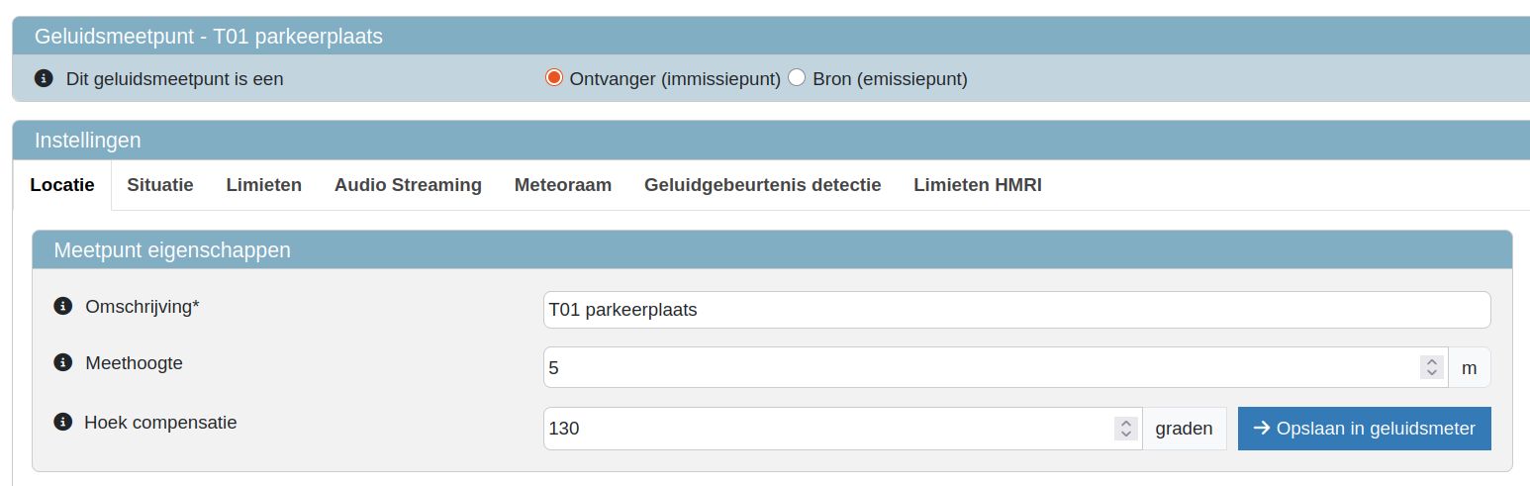Click the Hoek compensatie spinner arrows
The image size is (1530, 486).
click(x=1125, y=429)
